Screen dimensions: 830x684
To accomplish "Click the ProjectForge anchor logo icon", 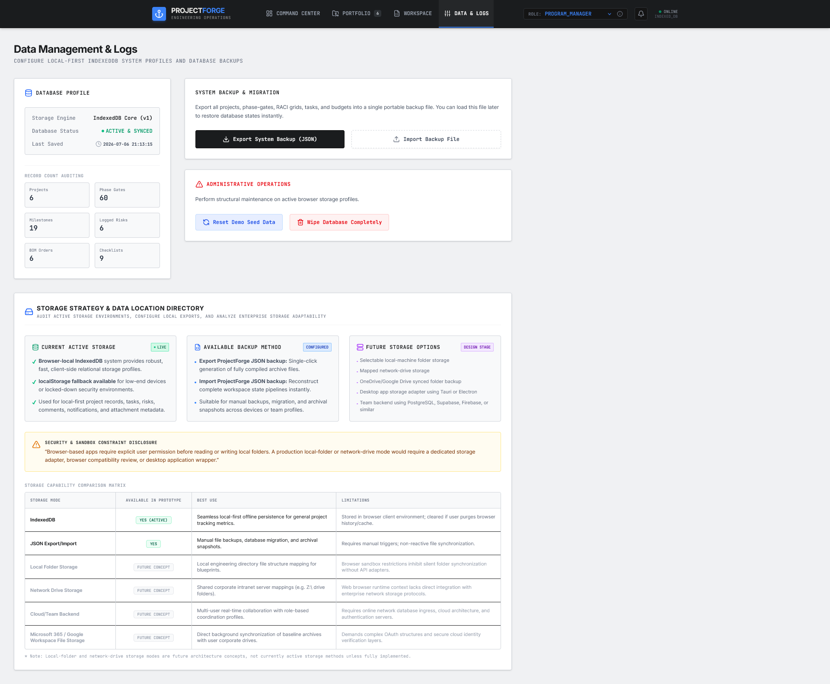I will coord(159,14).
